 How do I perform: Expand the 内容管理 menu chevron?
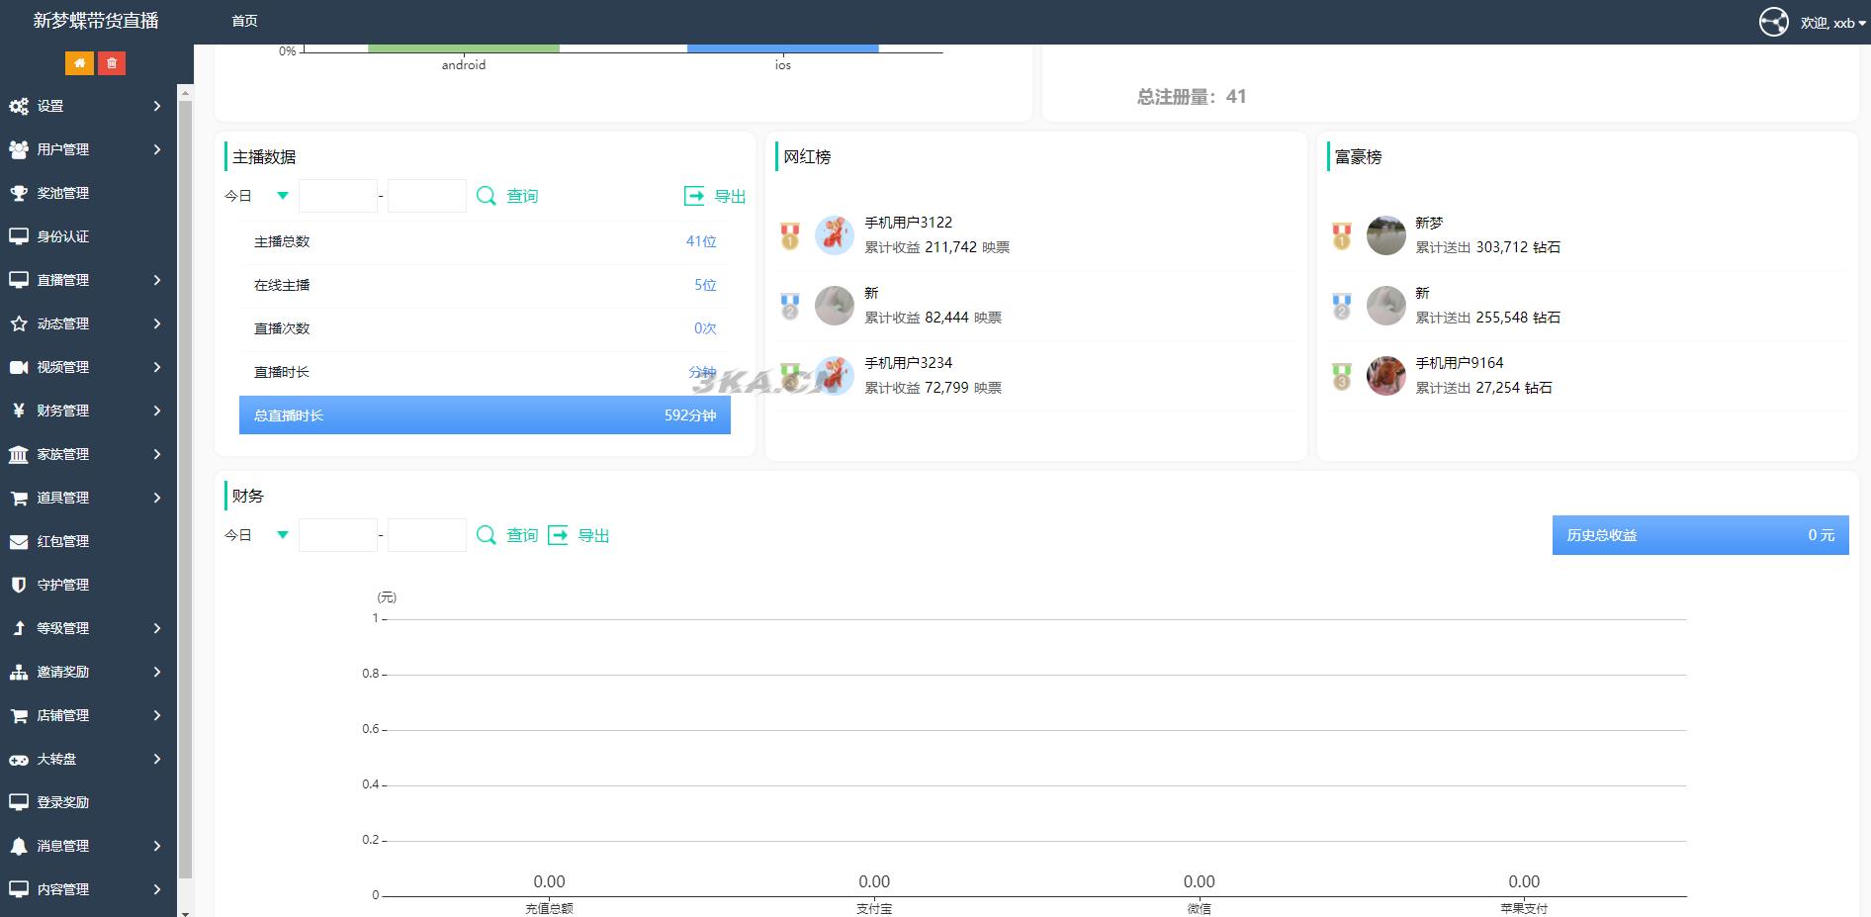157,889
